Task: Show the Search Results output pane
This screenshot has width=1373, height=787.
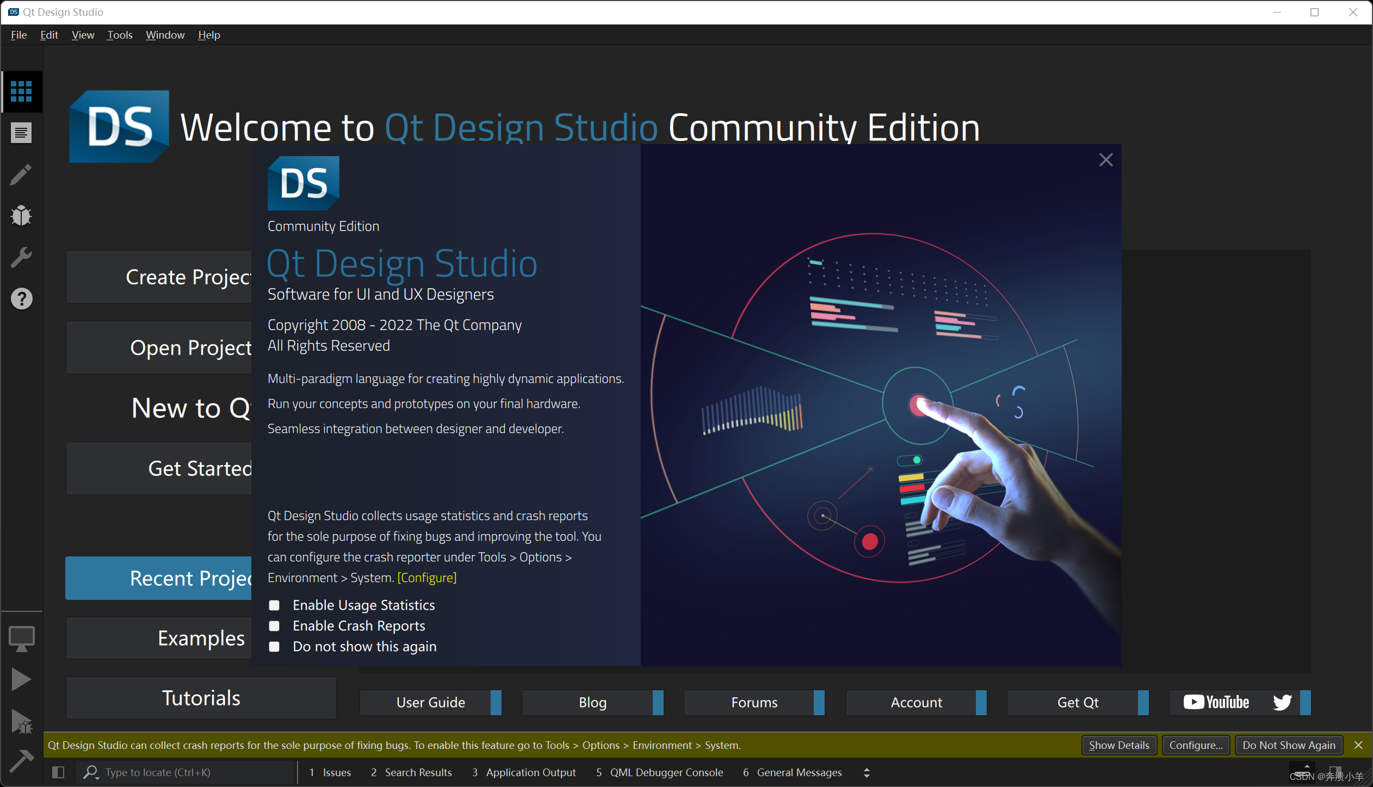Action: 411,772
